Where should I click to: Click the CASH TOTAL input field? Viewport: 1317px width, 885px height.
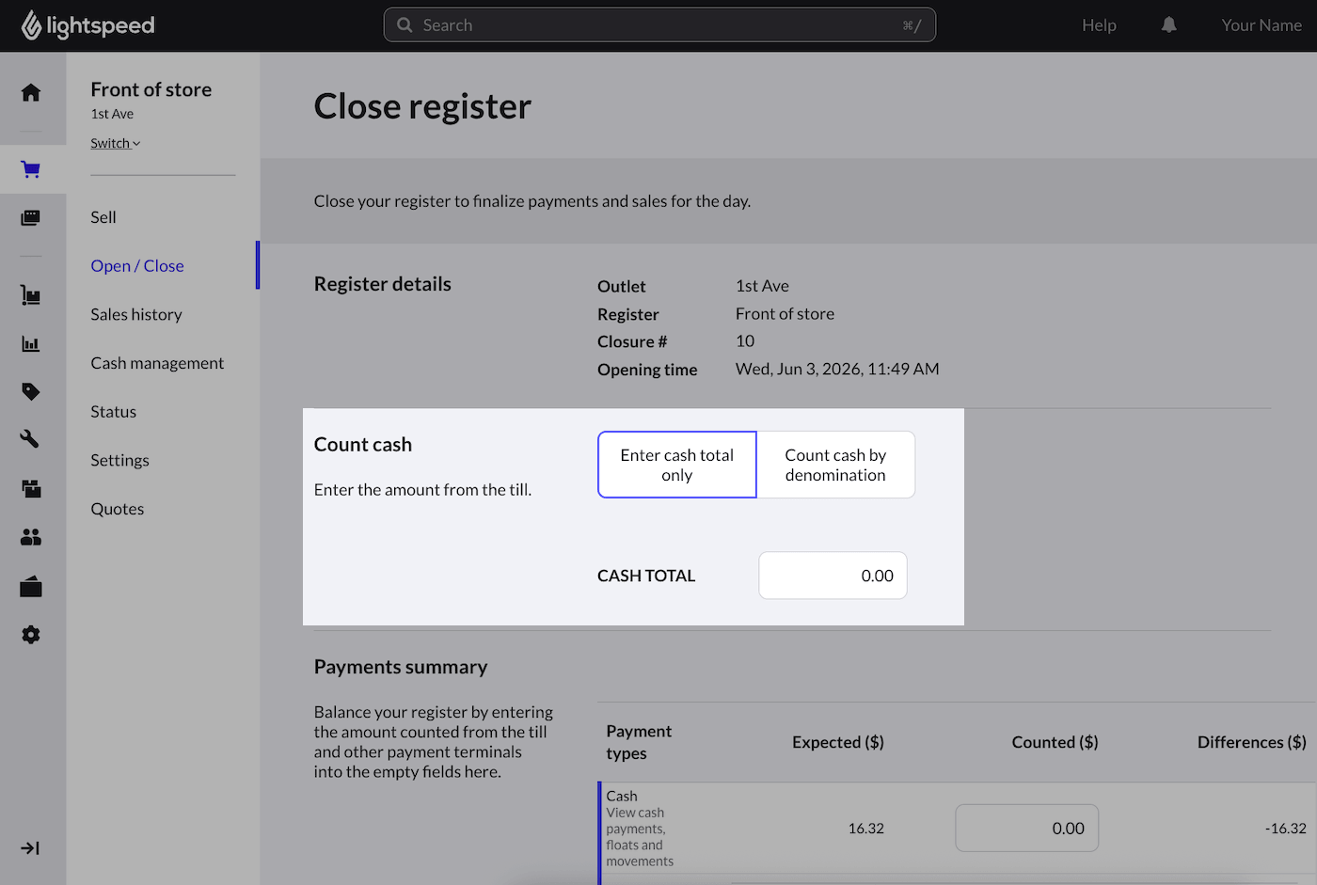coord(833,576)
